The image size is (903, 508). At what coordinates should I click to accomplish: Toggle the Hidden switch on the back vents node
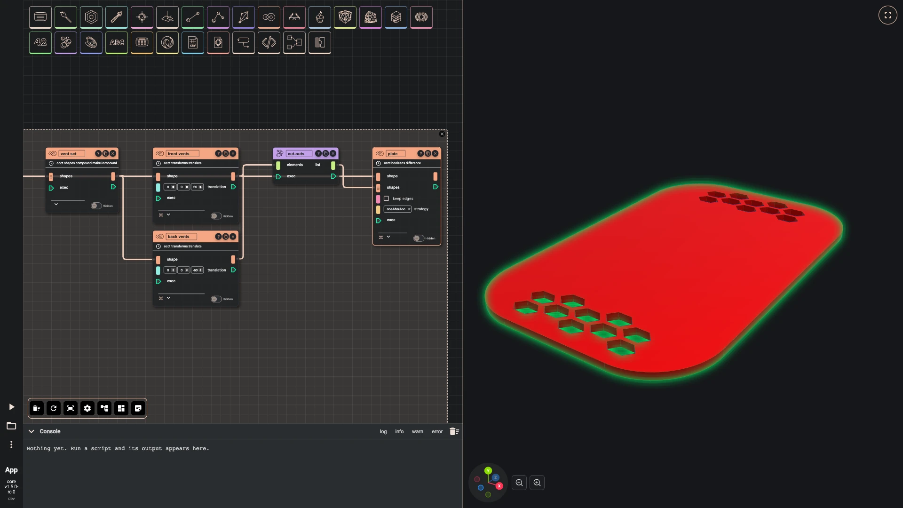tap(216, 299)
